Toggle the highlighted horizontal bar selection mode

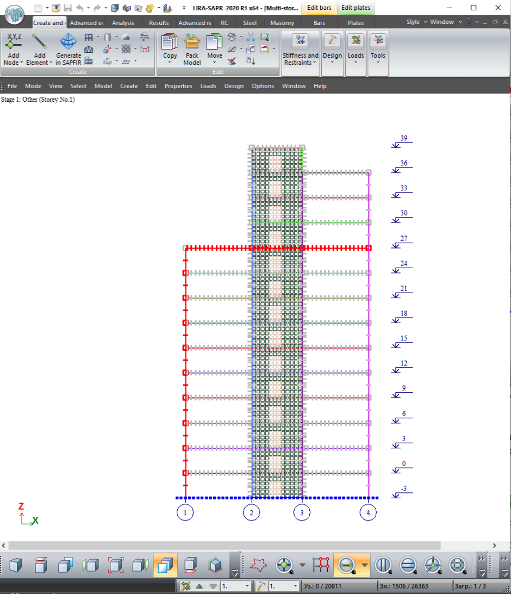(345, 566)
